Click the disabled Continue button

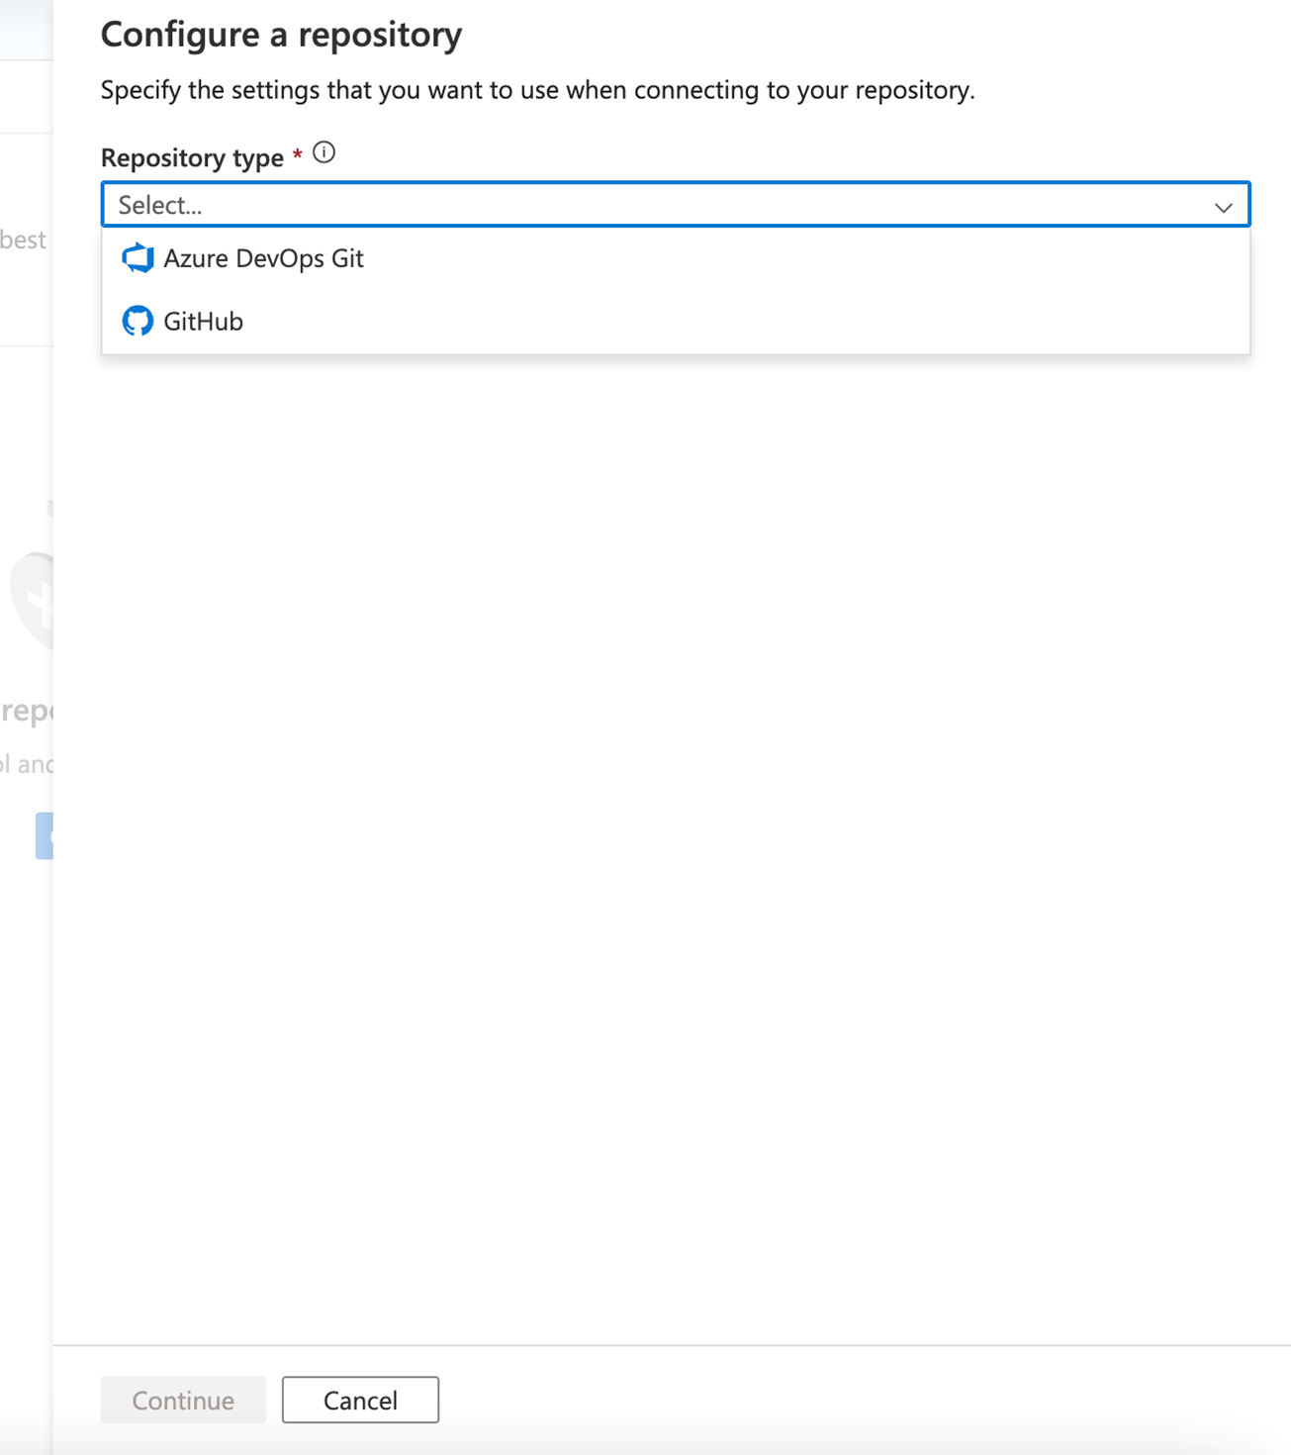click(182, 1400)
